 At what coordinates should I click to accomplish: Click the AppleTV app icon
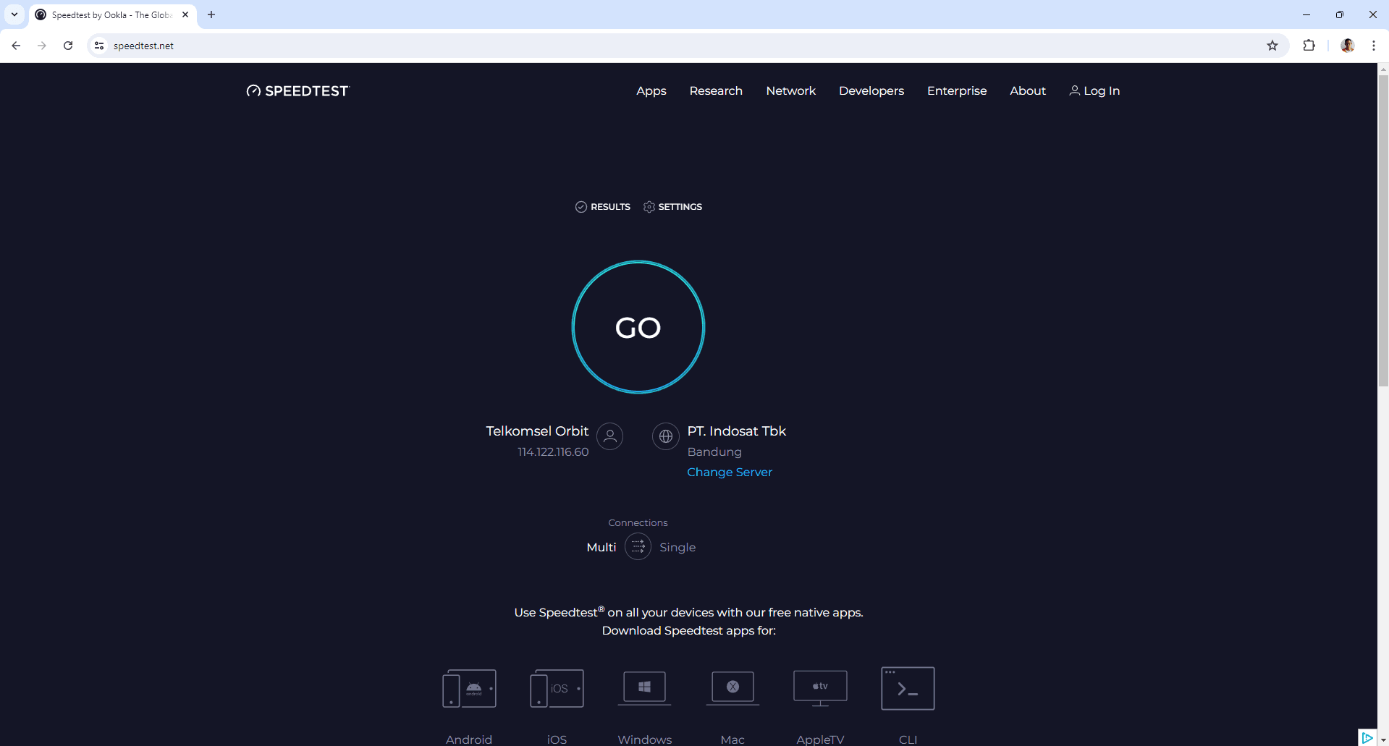pos(820,687)
